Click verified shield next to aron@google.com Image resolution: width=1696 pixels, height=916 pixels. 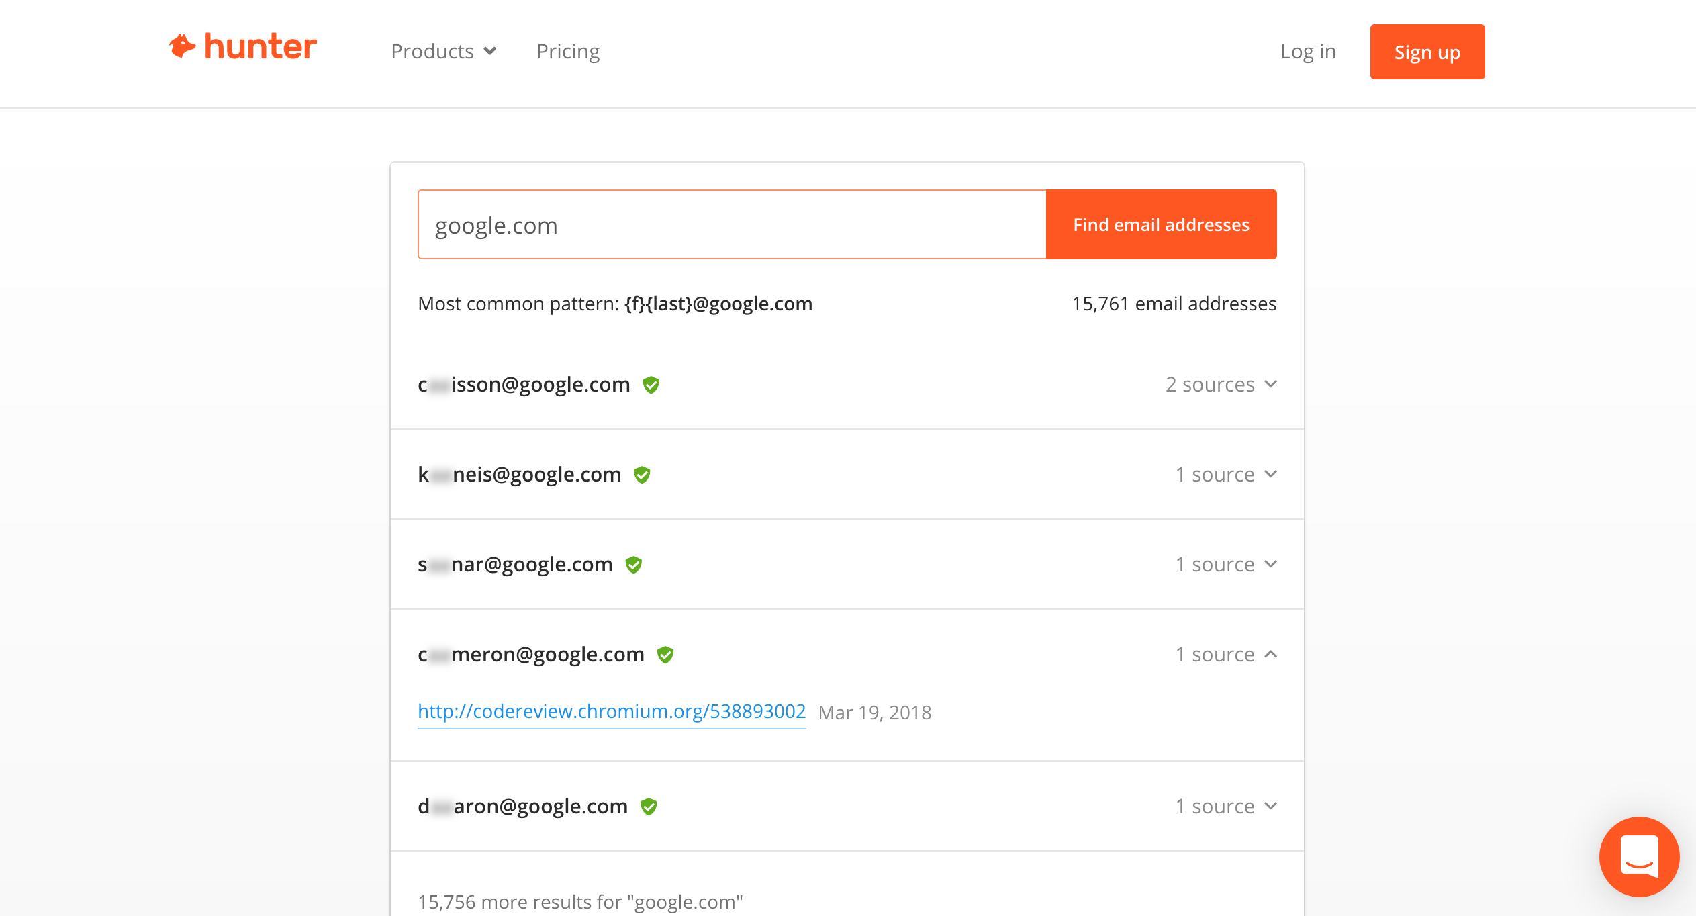(x=648, y=807)
